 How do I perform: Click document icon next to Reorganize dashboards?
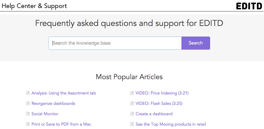(28, 103)
